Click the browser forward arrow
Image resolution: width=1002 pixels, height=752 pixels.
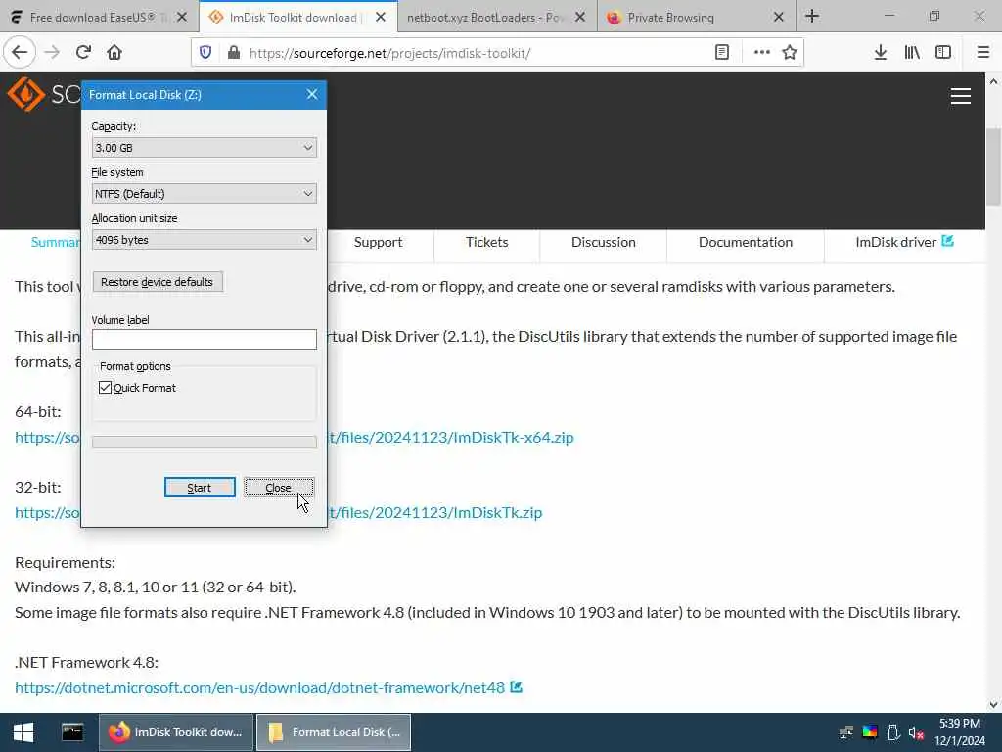(x=52, y=53)
